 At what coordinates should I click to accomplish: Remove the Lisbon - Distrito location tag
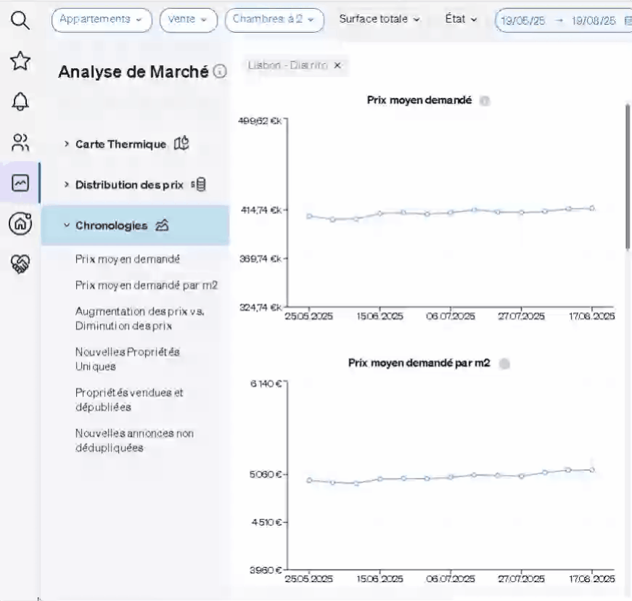(x=337, y=65)
